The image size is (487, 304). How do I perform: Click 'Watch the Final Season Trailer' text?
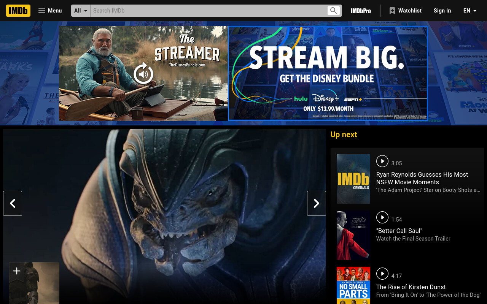413,239
